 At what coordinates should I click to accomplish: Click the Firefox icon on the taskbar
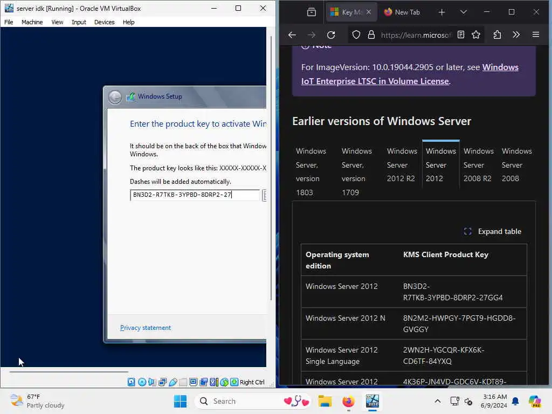(348, 401)
